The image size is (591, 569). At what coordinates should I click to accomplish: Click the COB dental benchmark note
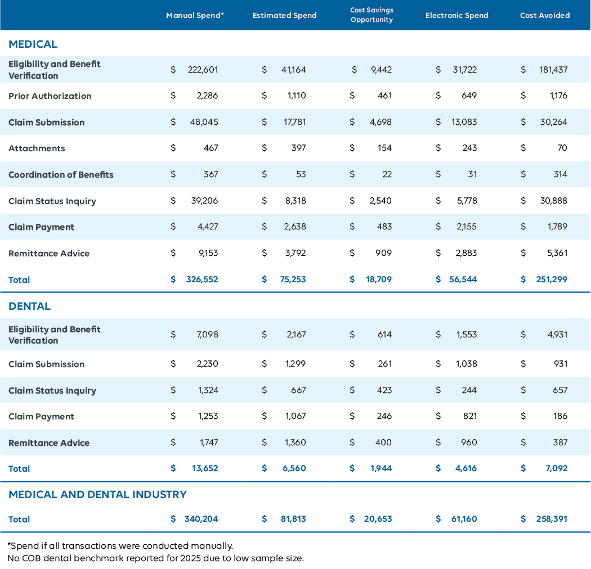155,558
